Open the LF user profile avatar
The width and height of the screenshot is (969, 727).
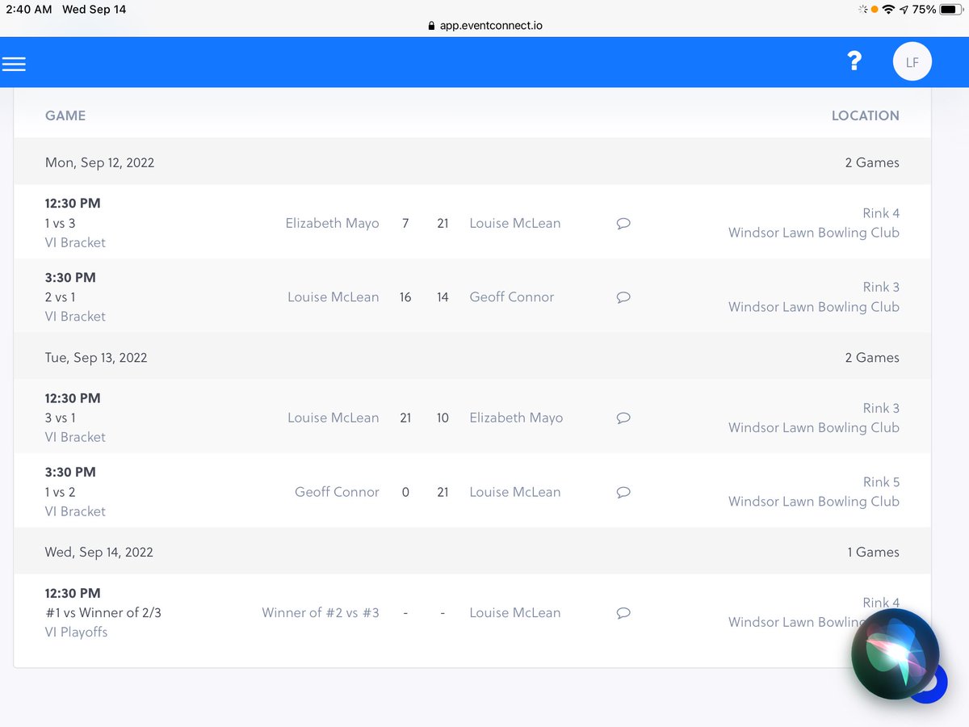[x=912, y=62]
